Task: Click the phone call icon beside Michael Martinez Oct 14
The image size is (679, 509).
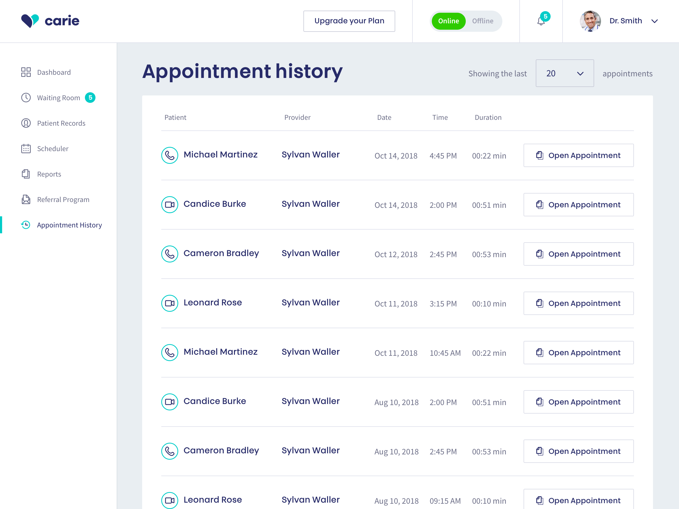Action: point(170,155)
